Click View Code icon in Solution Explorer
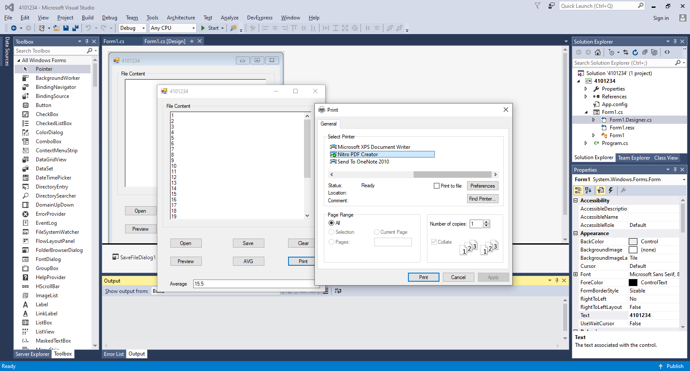 (667, 52)
